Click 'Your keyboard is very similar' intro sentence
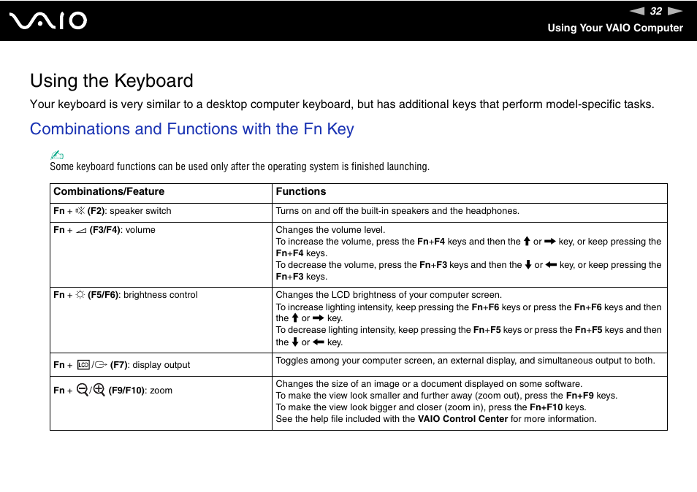The image size is (697, 492). pos(342,104)
